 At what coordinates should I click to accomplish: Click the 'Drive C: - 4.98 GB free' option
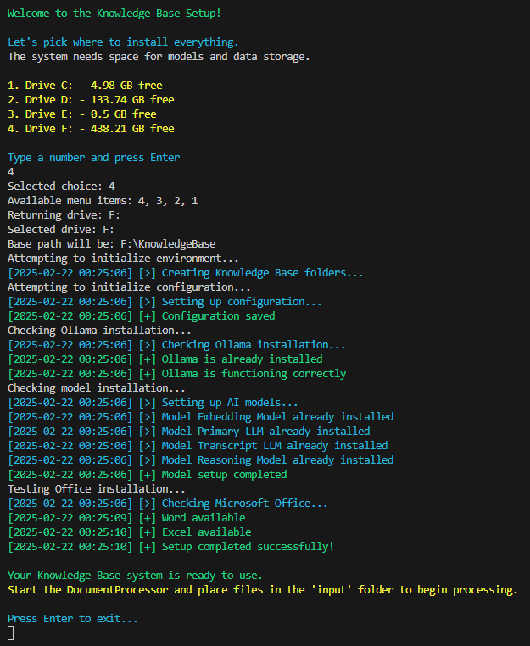(x=85, y=85)
